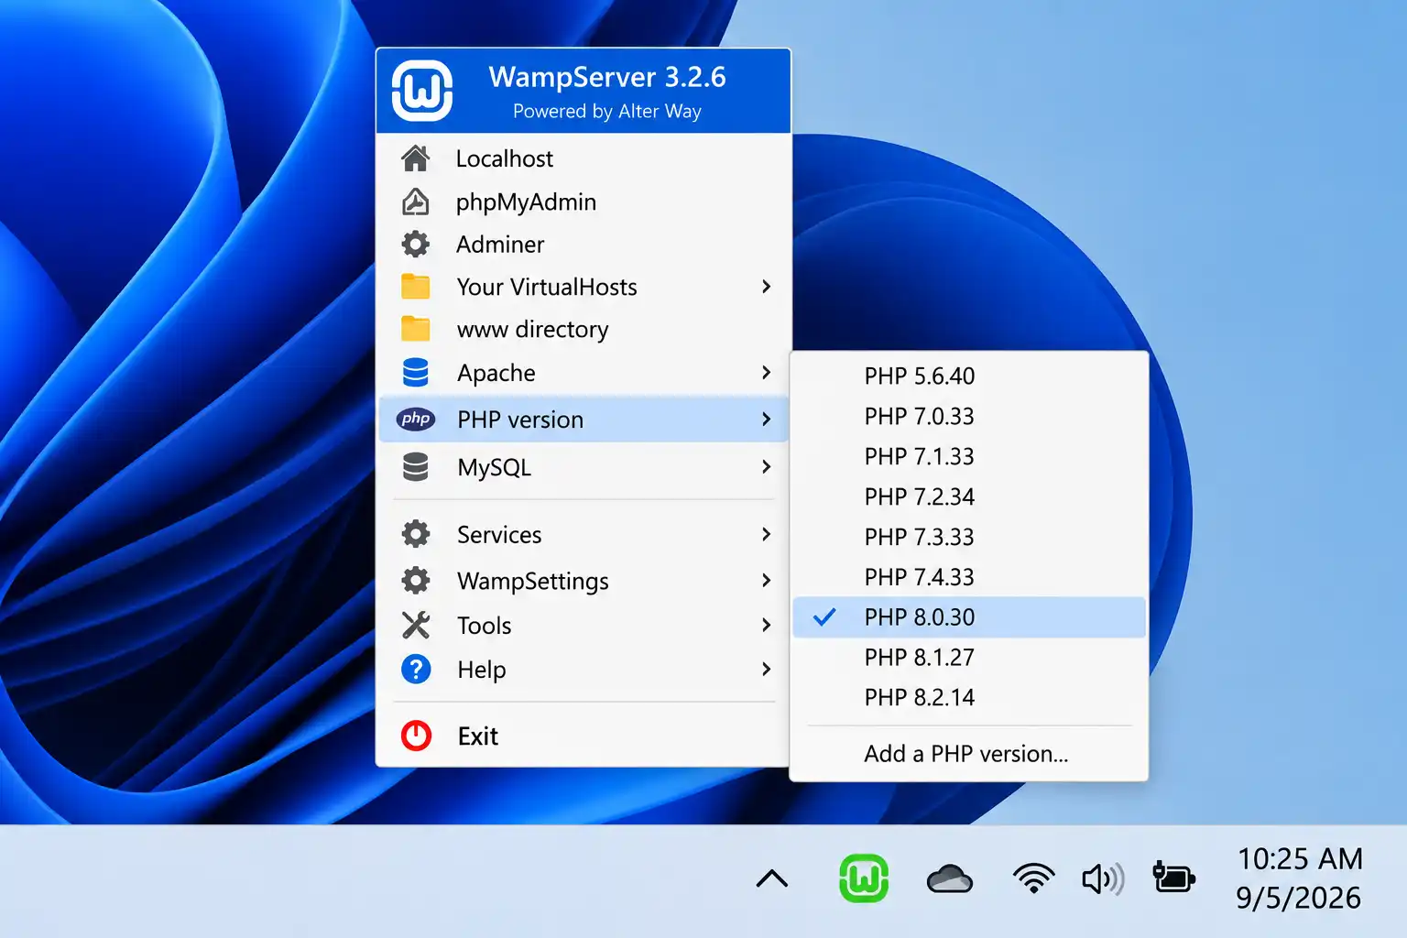The height and width of the screenshot is (938, 1407).
Task: Expand the Apache submenu arrow
Action: click(x=767, y=372)
